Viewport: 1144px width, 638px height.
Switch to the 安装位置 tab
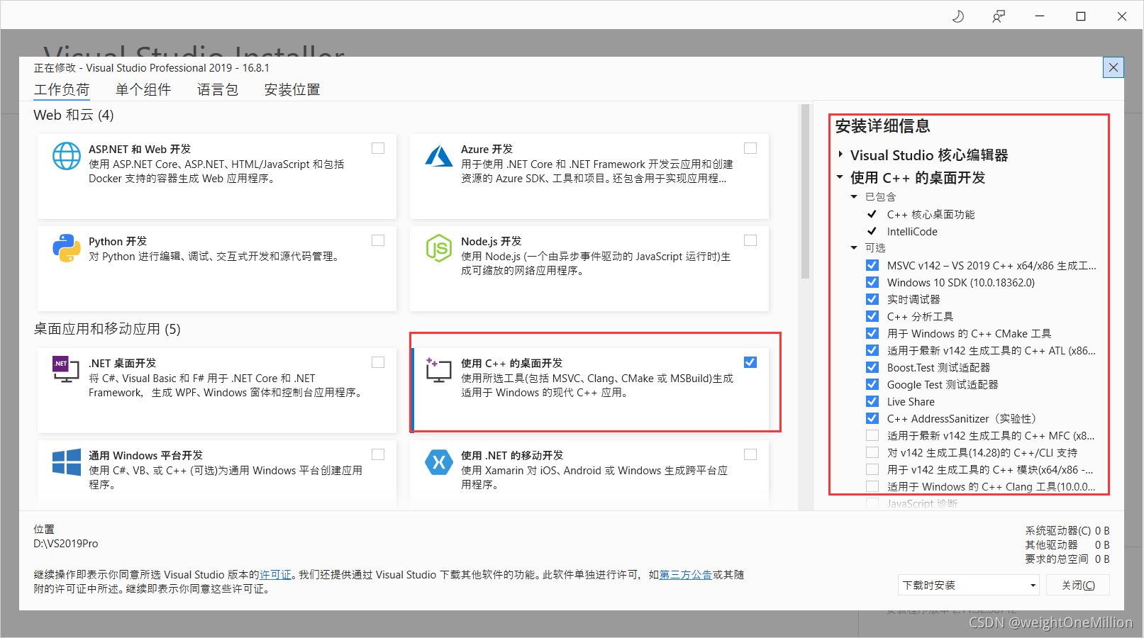292,89
